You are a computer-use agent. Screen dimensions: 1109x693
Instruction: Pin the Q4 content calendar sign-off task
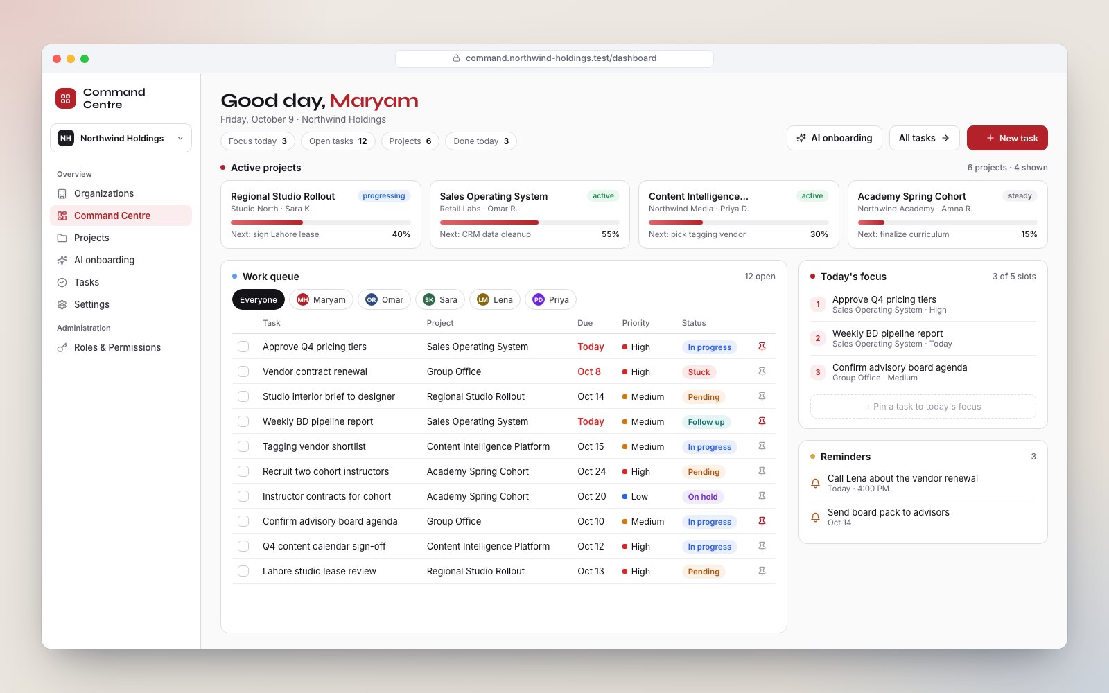point(762,546)
